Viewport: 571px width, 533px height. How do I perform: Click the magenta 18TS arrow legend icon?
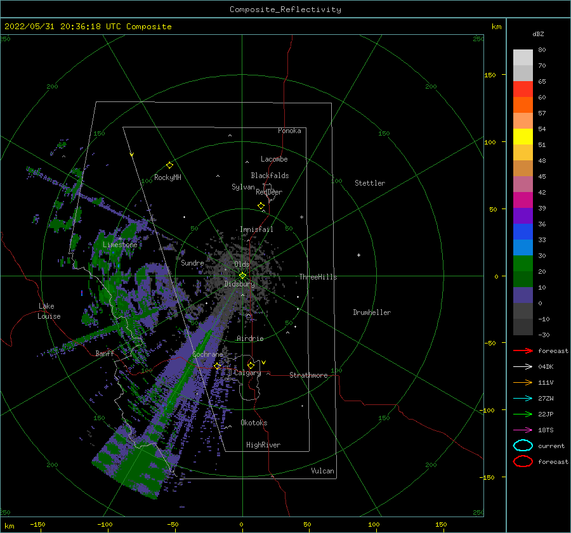click(x=523, y=430)
